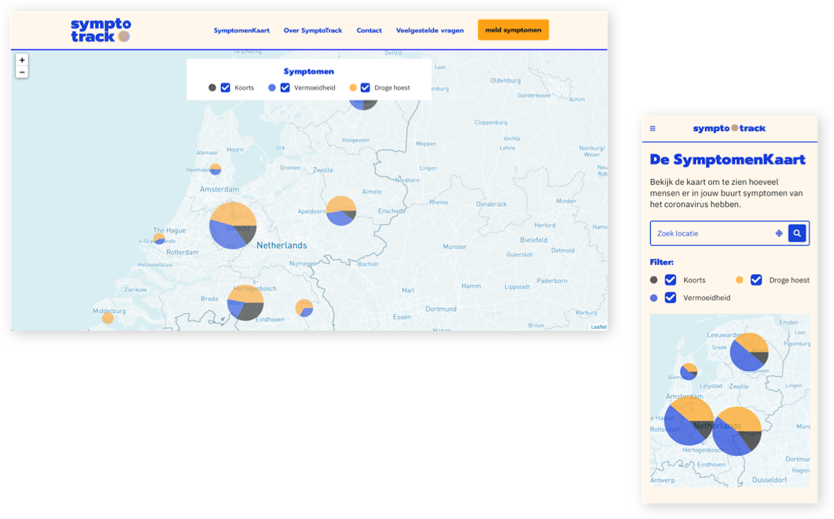
Task: Click the search magnifier button in mobile view
Action: [797, 233]
